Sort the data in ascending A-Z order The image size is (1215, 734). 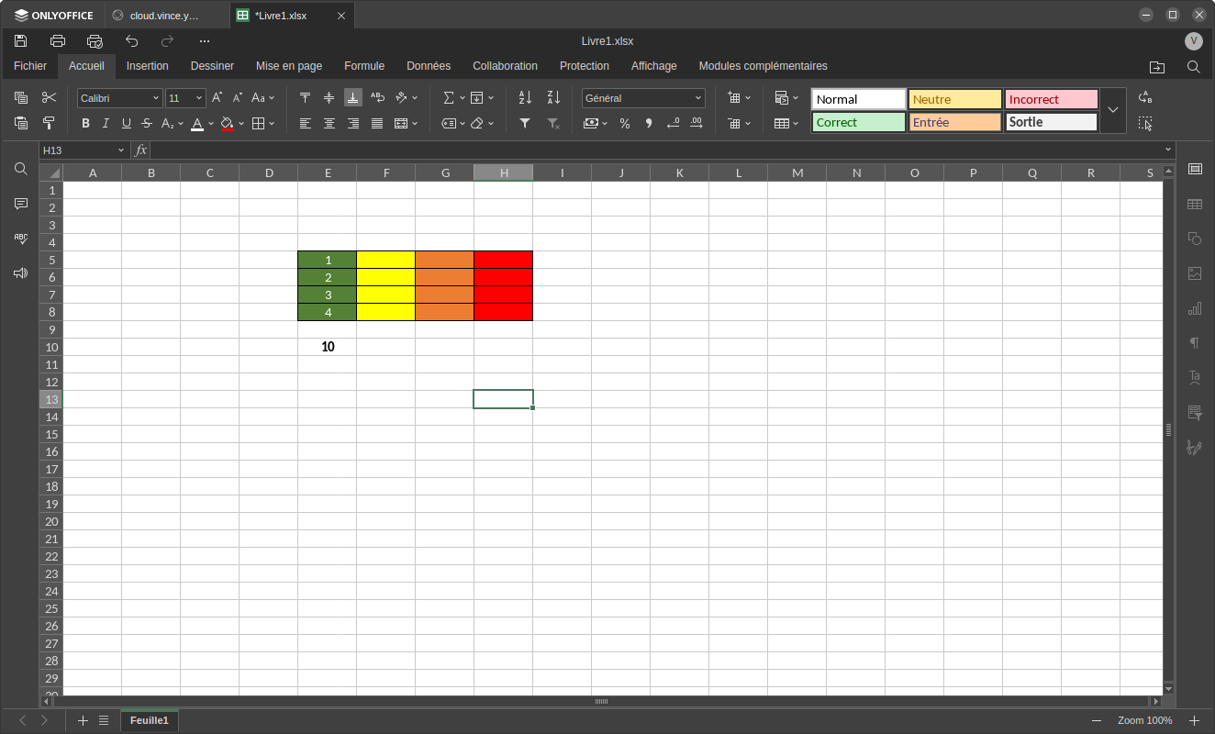click(525, 98)
